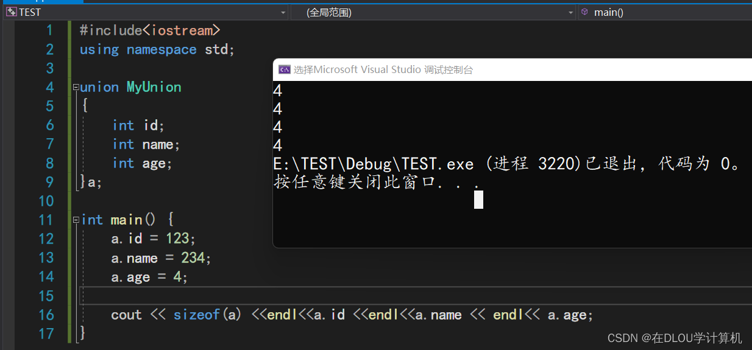Click the cout keyword on line 16
Viewport: 752px width, 350px height.
(127, 315)
